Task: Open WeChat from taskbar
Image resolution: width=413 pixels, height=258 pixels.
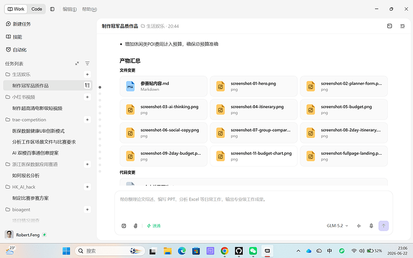Action: (253, 251)
